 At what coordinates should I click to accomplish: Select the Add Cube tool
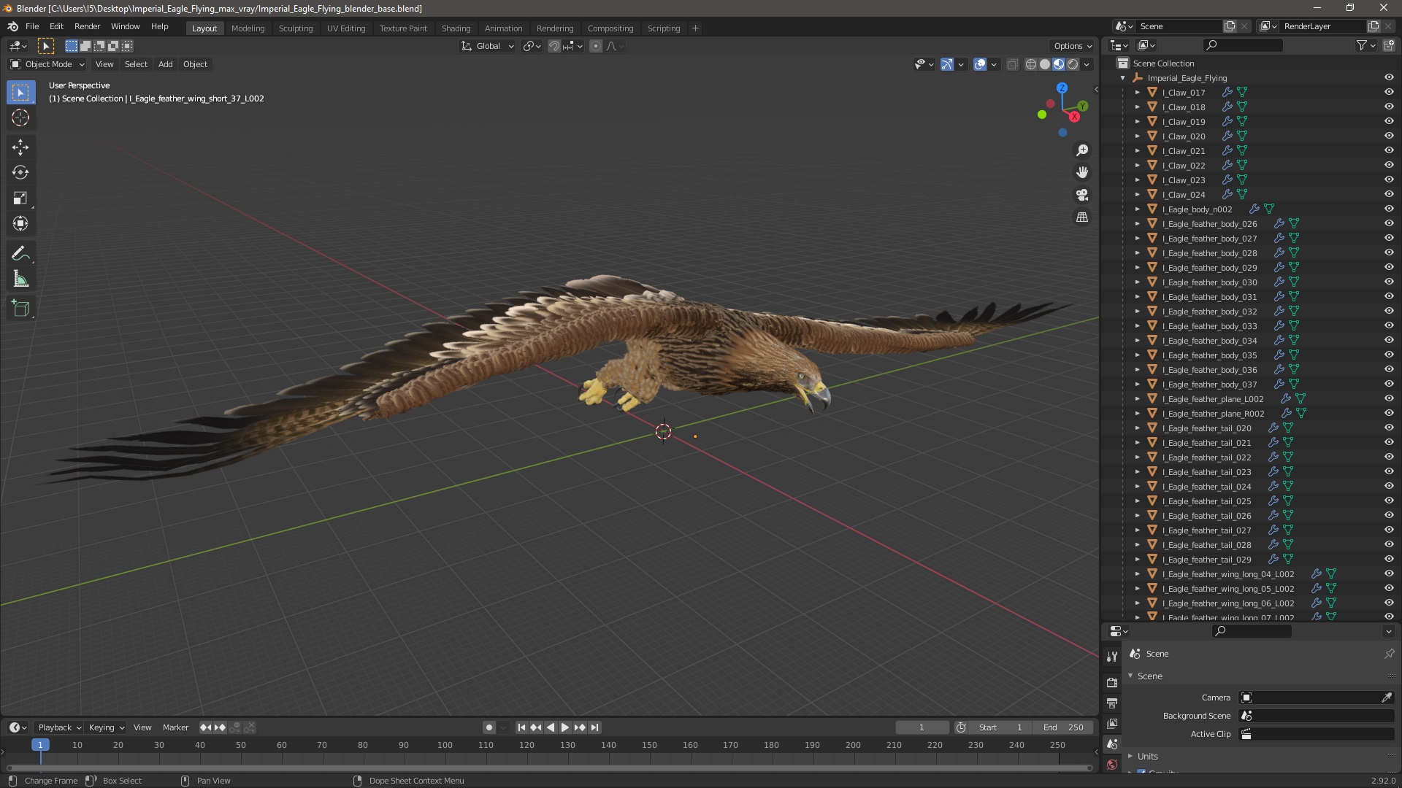tap(20, 309)
